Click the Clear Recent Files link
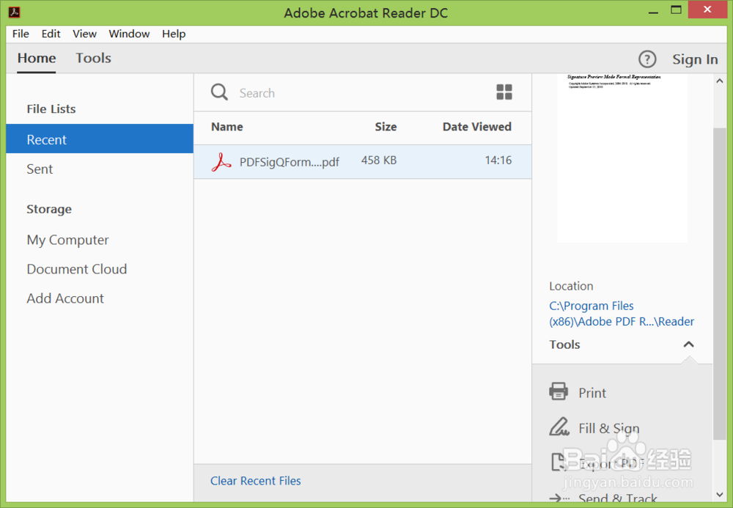733x508 pixels. [255, 480]
